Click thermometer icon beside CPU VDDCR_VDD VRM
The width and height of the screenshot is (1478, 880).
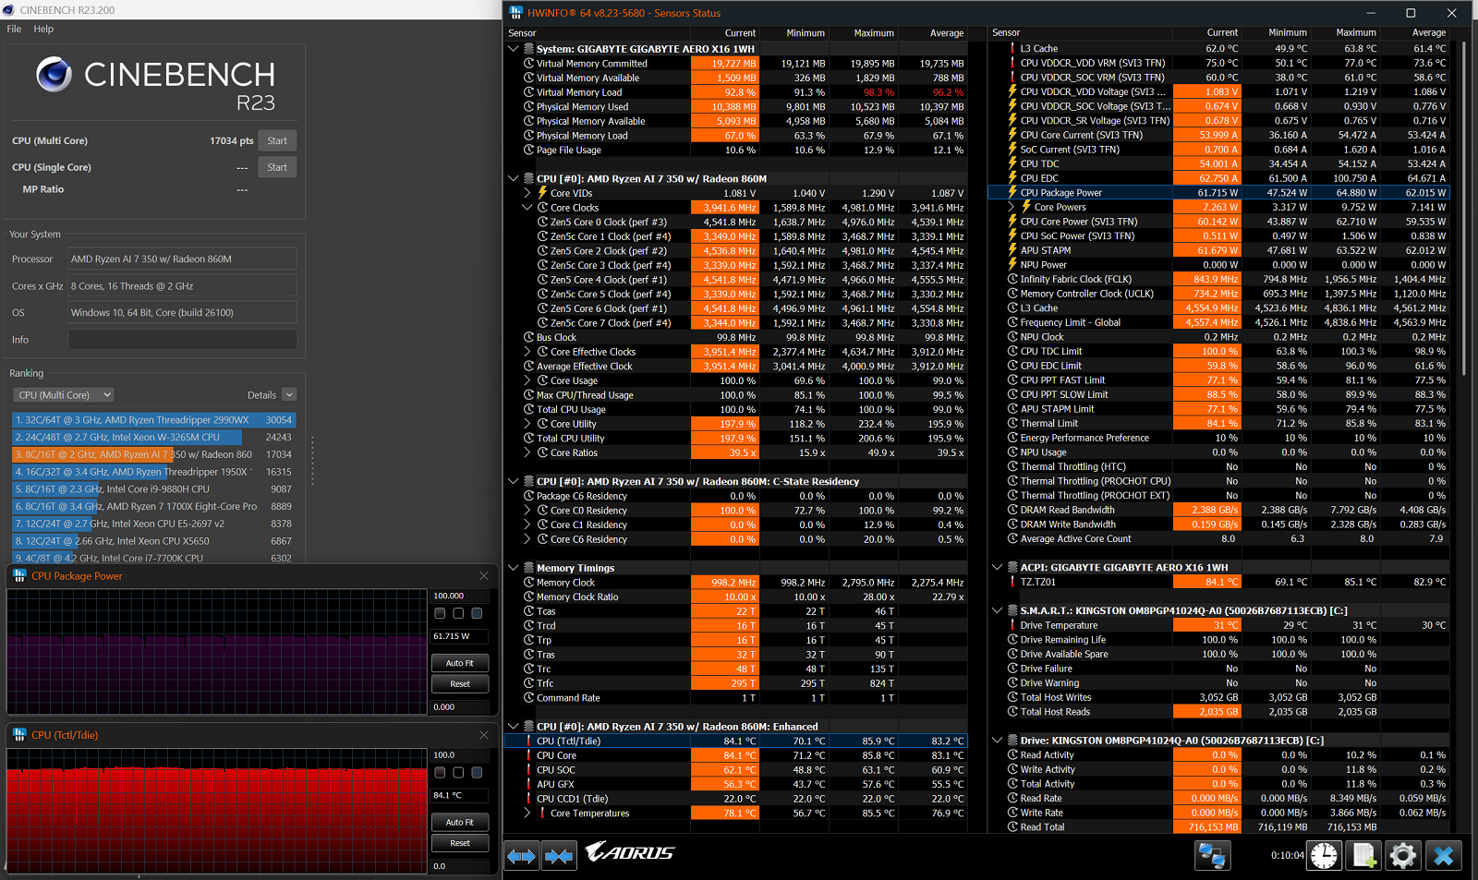point(1012,63)
